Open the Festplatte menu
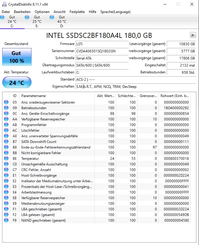199x245 pixels. coord(77,12)
